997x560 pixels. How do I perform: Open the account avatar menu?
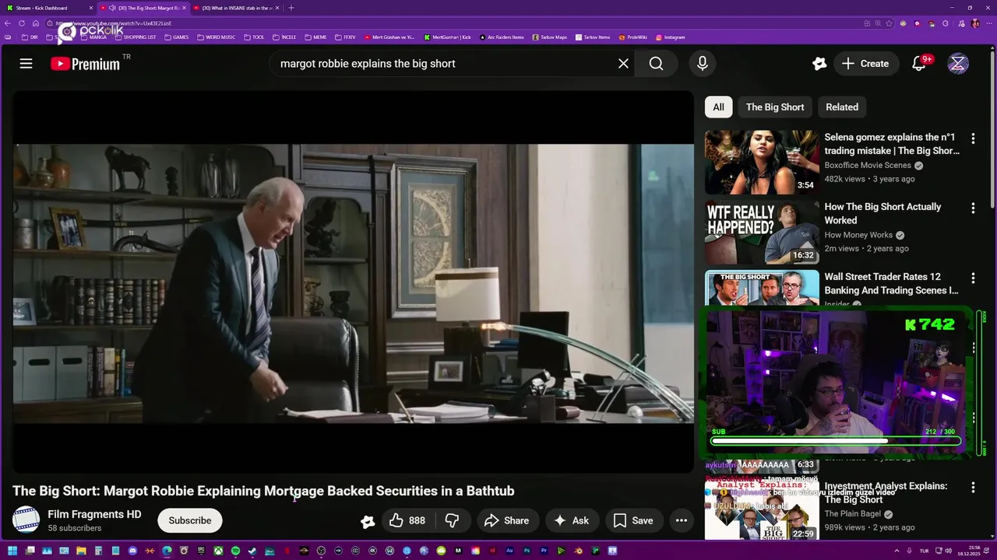click(x=958, y=64)
